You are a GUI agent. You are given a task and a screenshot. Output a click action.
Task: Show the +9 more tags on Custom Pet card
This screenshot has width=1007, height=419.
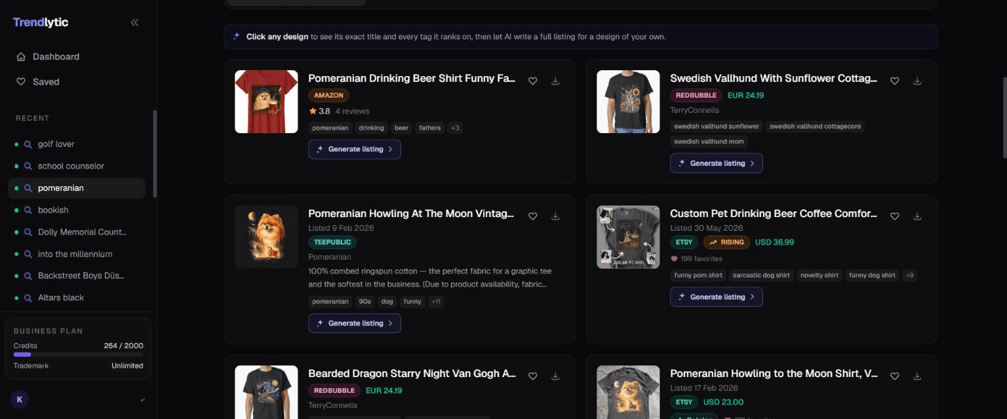[909, 275]
